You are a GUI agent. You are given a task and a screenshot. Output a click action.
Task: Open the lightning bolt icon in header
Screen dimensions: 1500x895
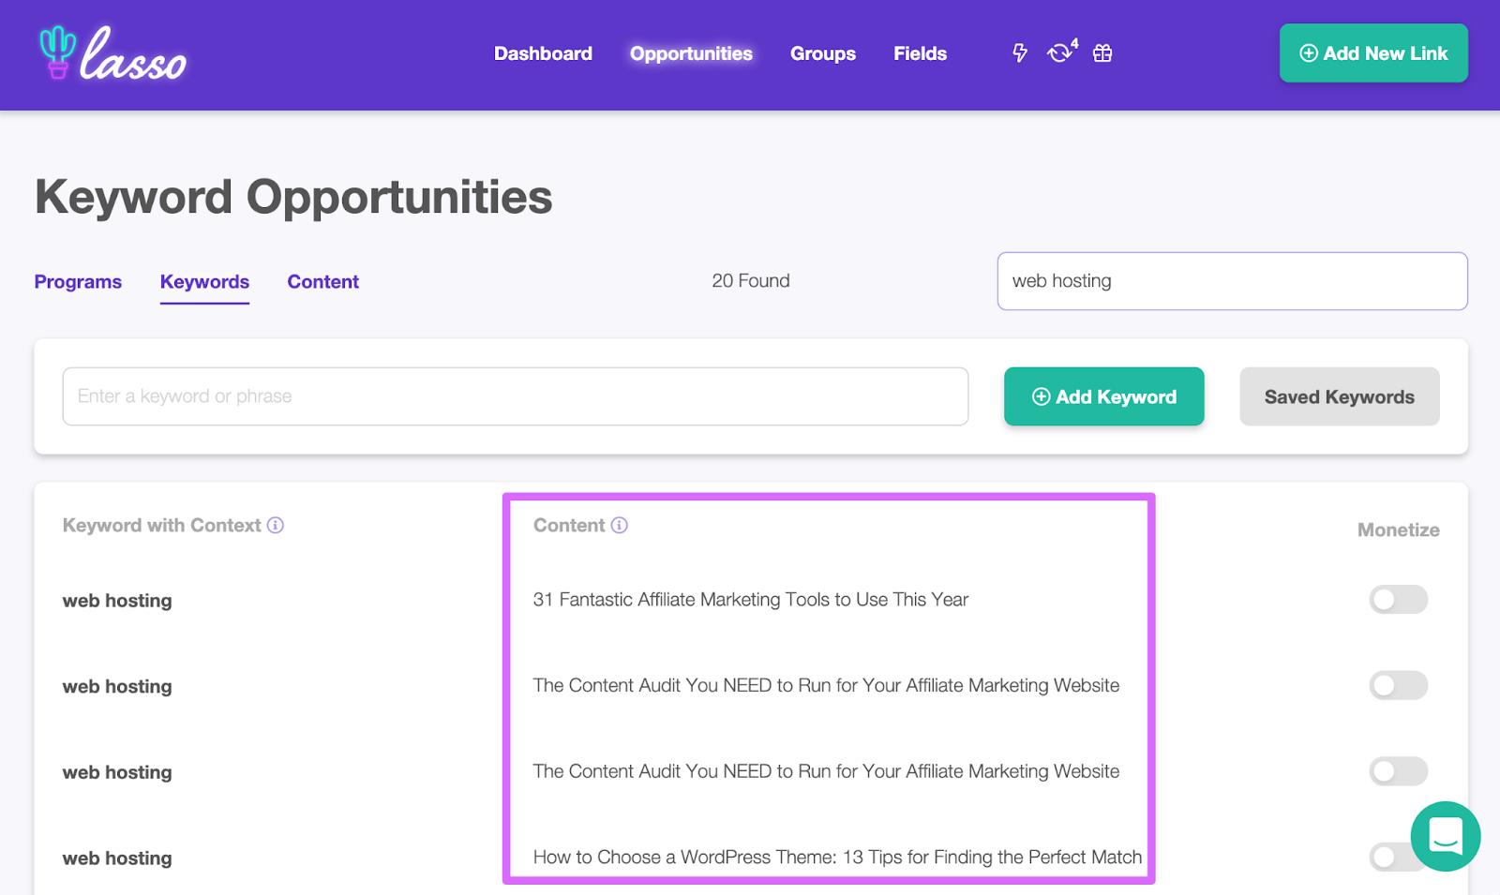(x=1020, y=53)
